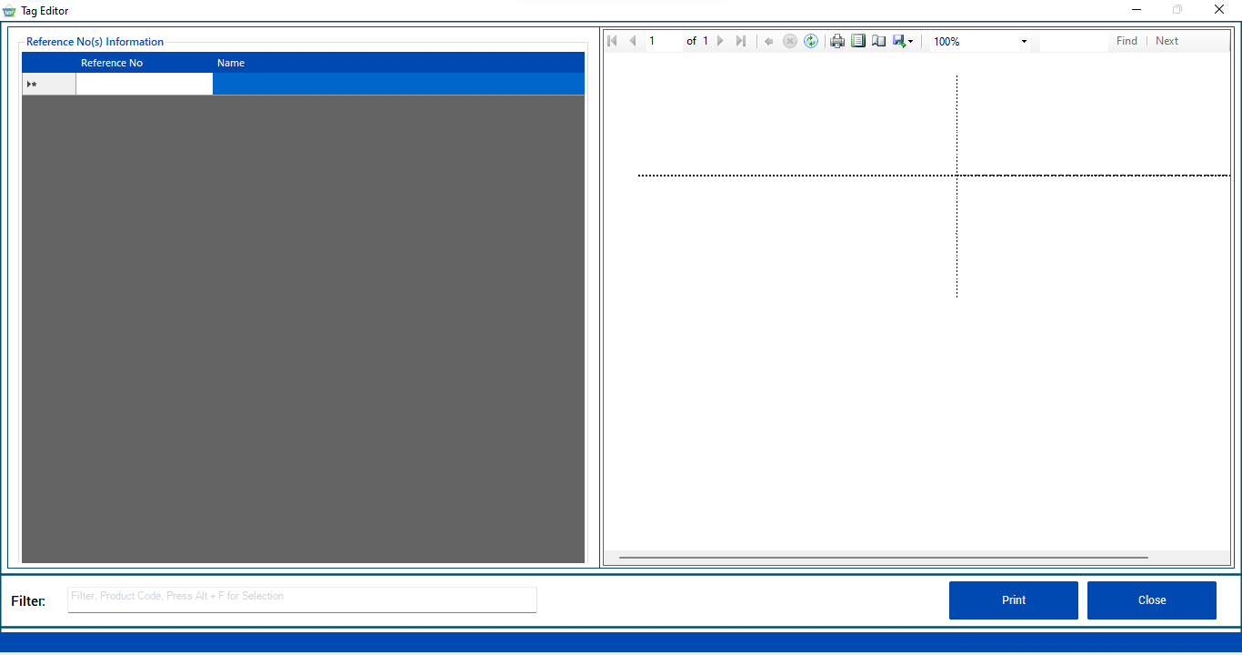Click the Next search result link
Viewport: 1242px width, 655px height.
(x=1167, y=41)
